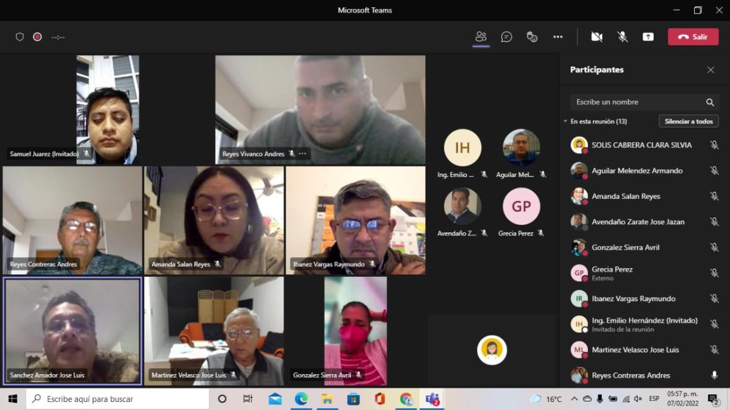This screenshot has width=730, height=410.
Task: Select SOLIS CABRERA CLARA SILVIA in participant list
Action: click(641, 145)
